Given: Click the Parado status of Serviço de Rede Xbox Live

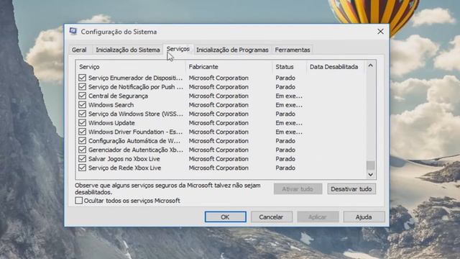Looking at the screenshot, I should click(285, 168).
